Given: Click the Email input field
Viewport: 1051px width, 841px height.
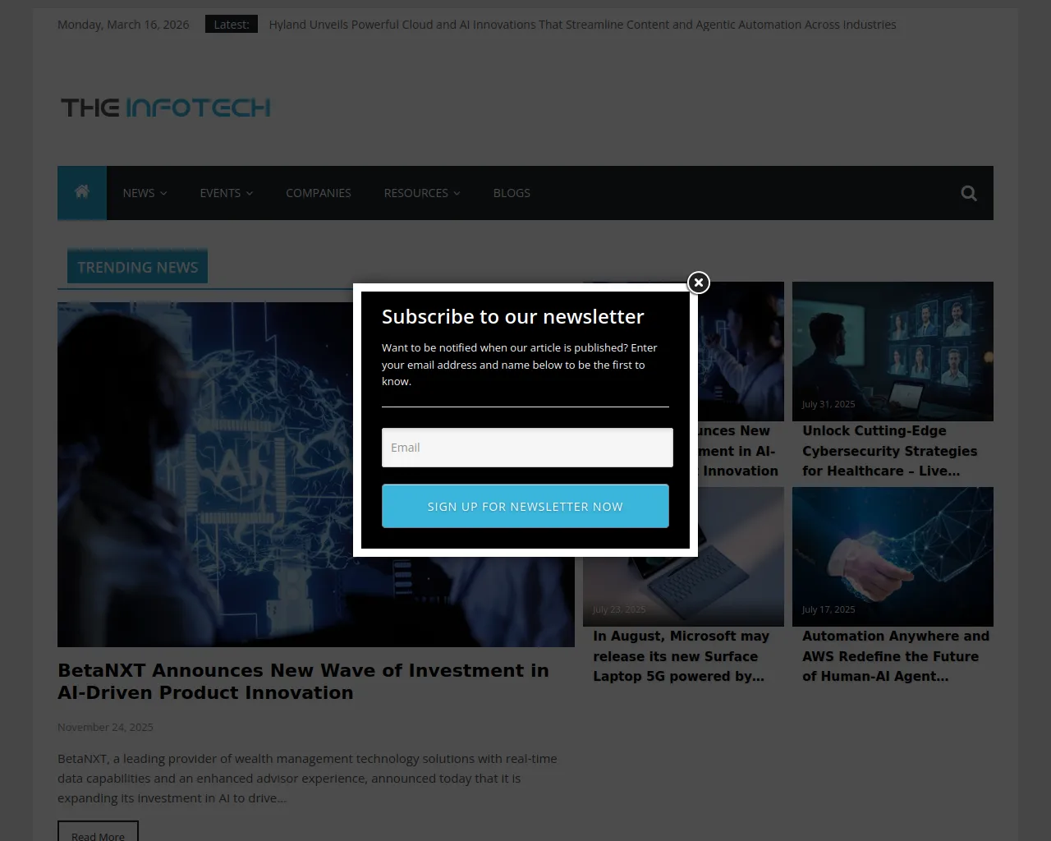Looking at the screenshot, I should coord(527,448).
